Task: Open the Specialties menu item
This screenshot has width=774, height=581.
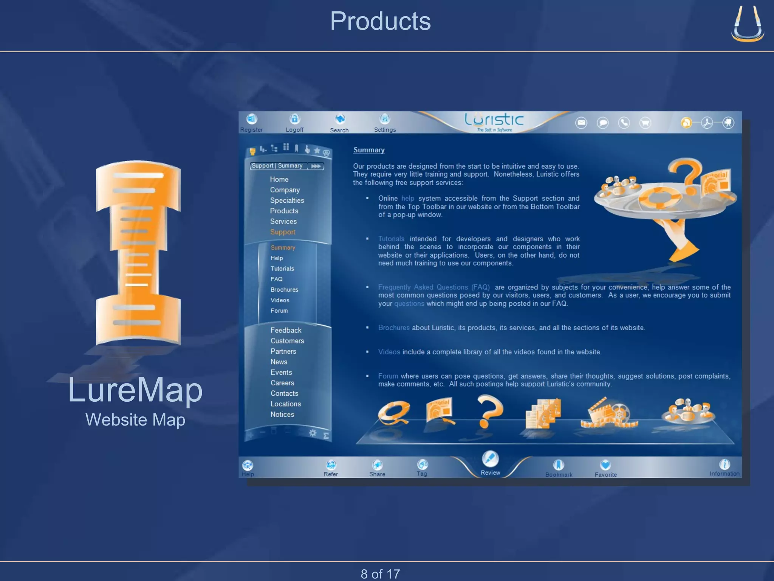Action: (x=287, y=200)
